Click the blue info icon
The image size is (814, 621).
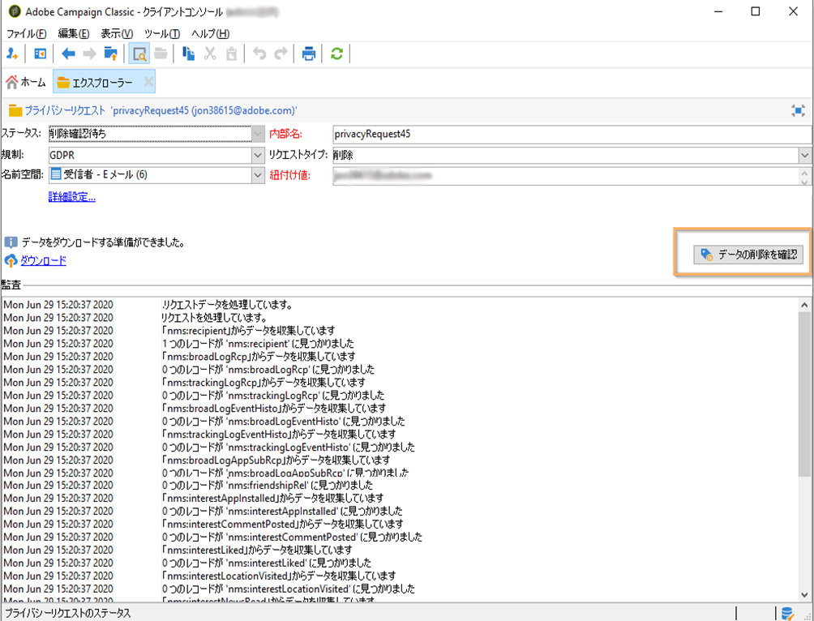tap(11, 242)
